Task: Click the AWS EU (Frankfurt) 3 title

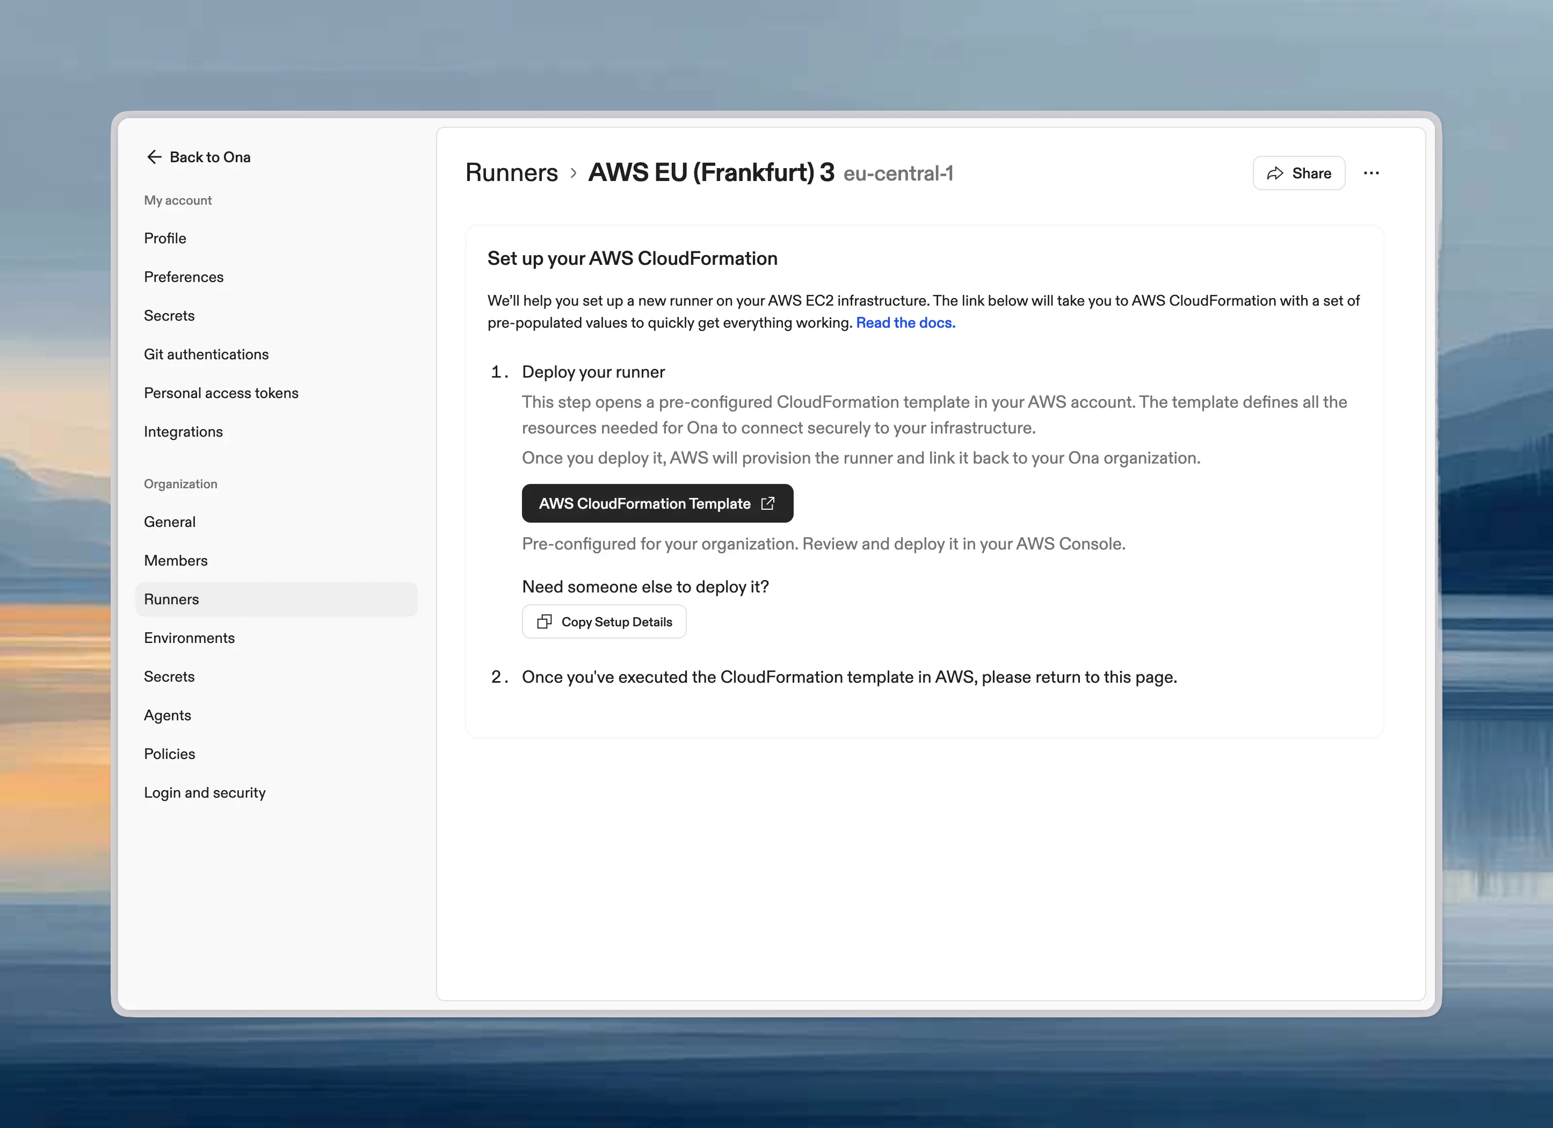Action: pyautogui.click(x=712, y=172)
